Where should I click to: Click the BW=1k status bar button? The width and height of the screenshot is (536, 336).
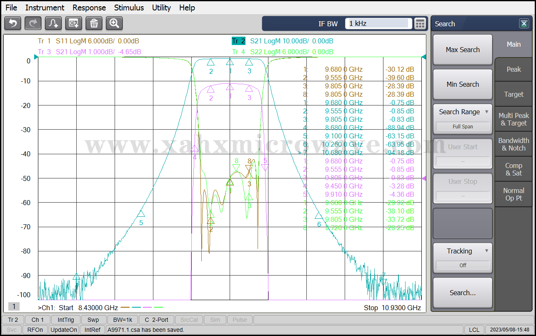pos(123,320)
